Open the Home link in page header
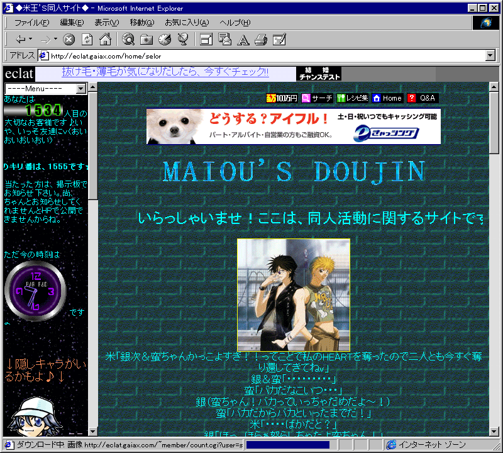The height and width of the screenshot is (453, 503). click(387, 98)
